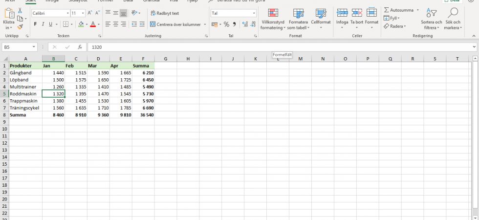
Task: Expand the Tal number format dropdown
Action: click(254, 13)
